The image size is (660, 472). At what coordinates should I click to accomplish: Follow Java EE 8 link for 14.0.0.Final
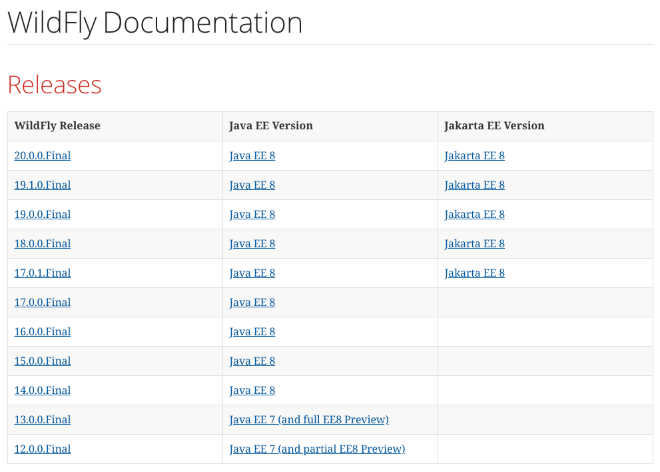(252, 390)
